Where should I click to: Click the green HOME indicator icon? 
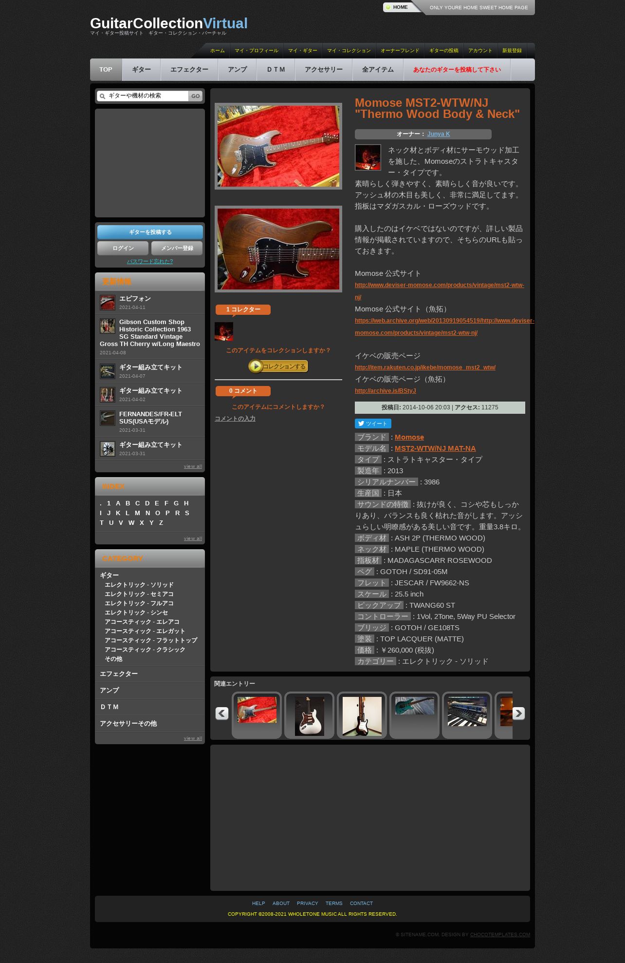388,7
